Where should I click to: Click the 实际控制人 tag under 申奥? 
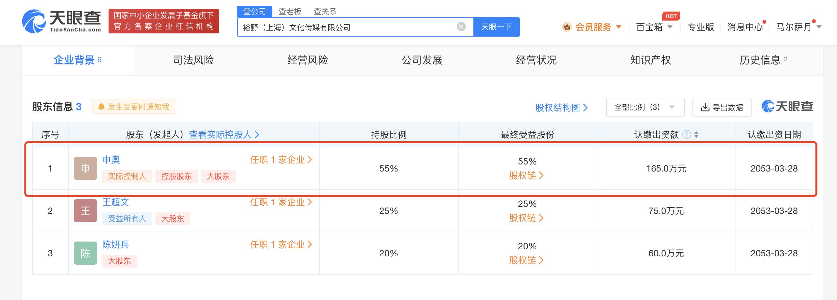[x=127, y=176]
